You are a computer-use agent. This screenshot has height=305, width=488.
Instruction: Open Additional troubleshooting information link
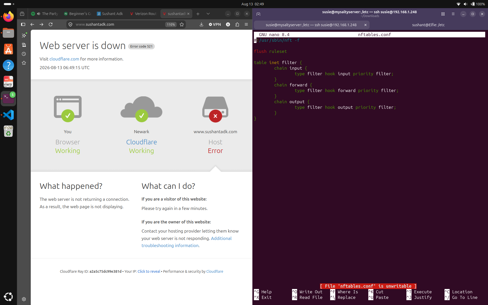click(187, 242)
